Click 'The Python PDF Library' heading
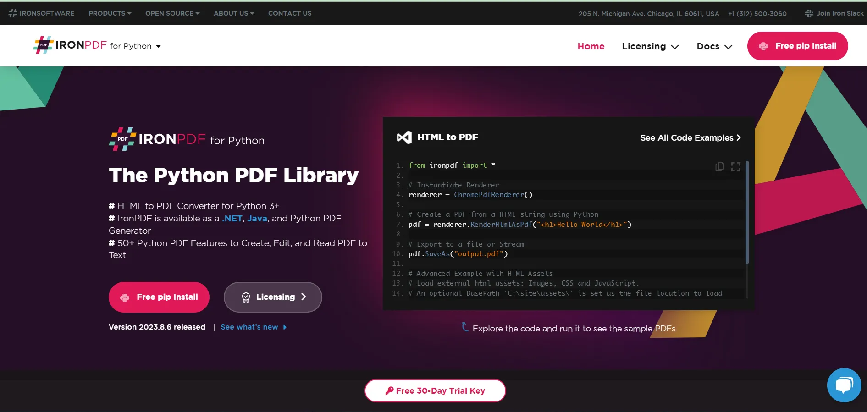This screenshot has height=412, width=867. click(x=234, y=175)
